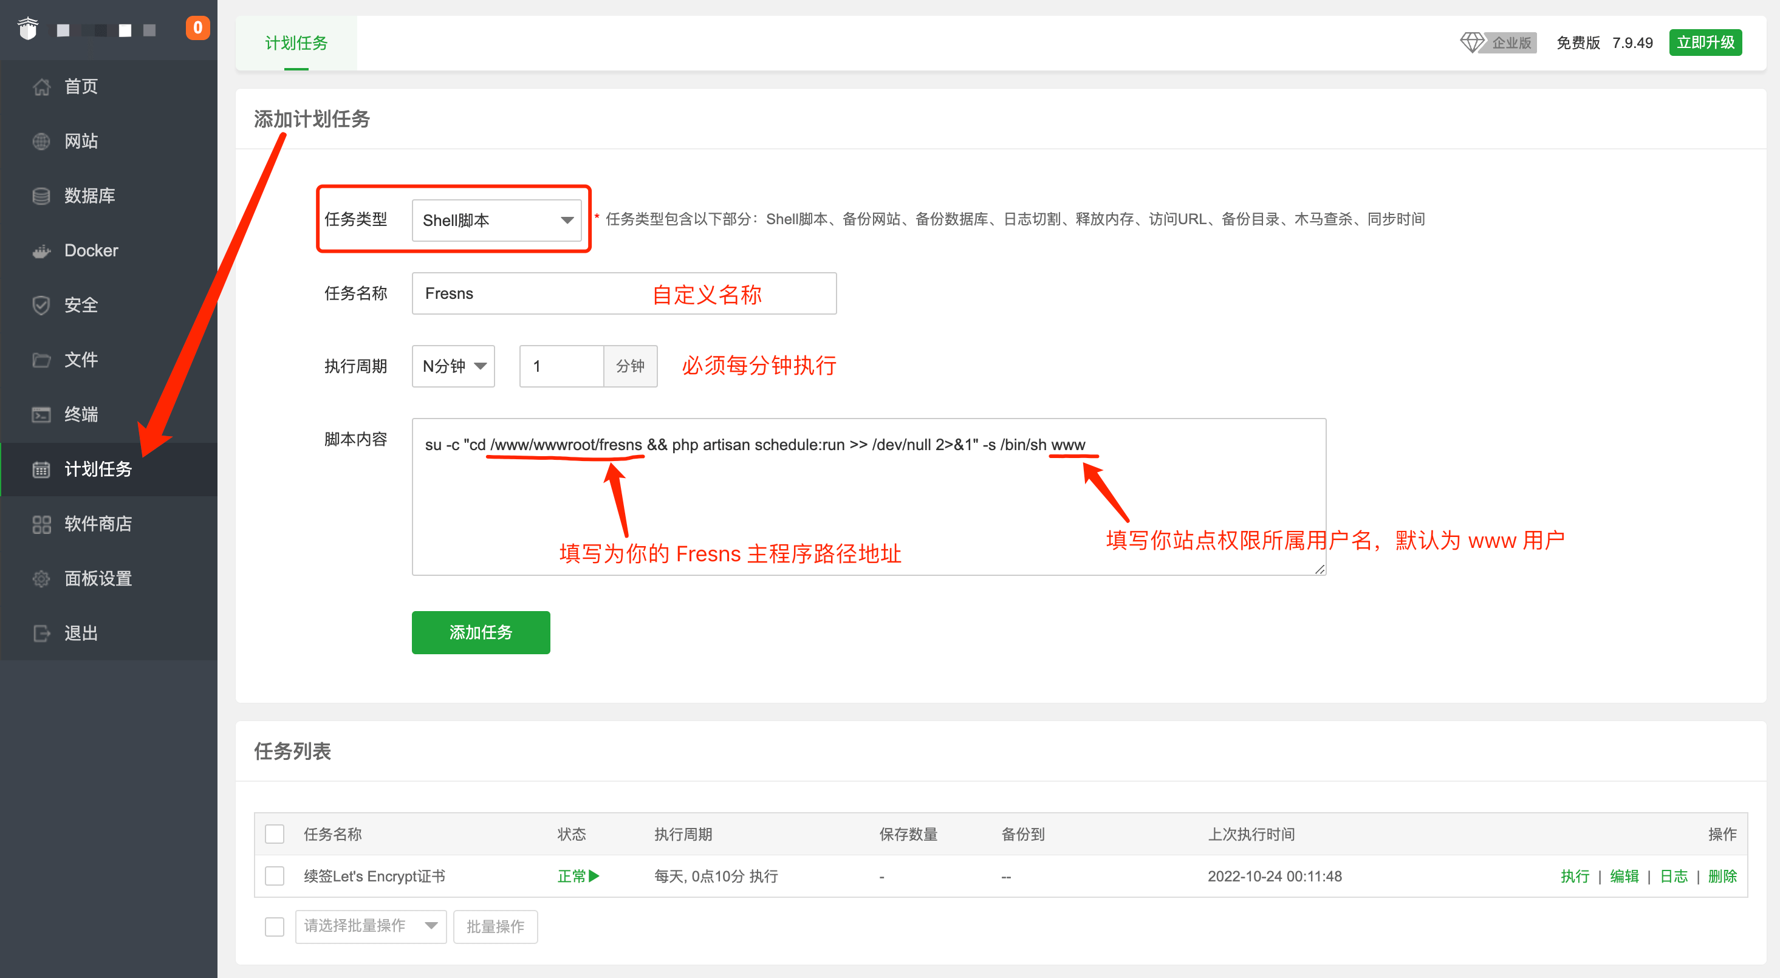
Task: Click the 删除 link for the certificate task
Action: click(1723, 876)
